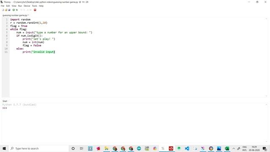This screenshot has height=152, width=270.
Task: Click the Open file toolbar icon
Action: [6, 10]
